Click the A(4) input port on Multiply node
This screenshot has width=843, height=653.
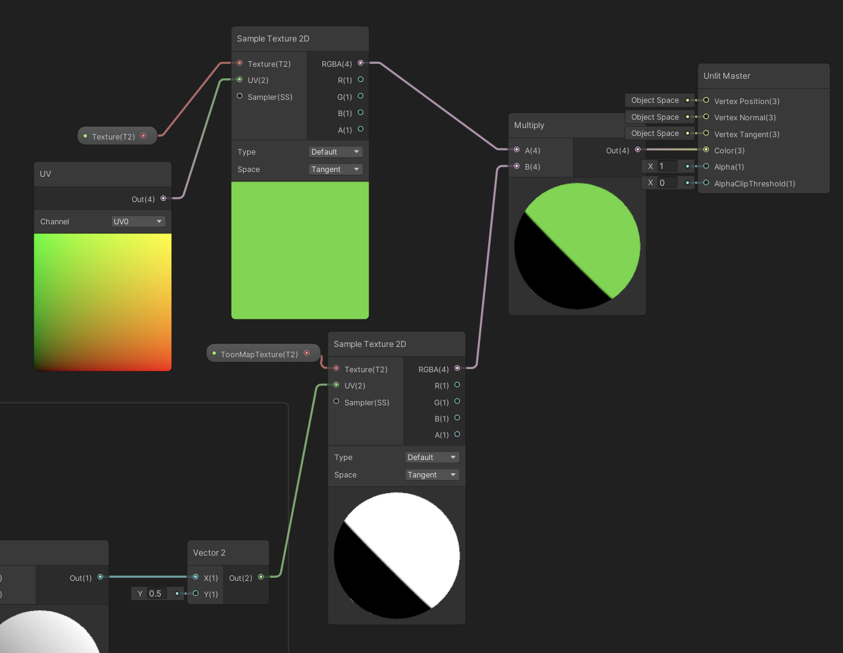click(x=517, y=150)
